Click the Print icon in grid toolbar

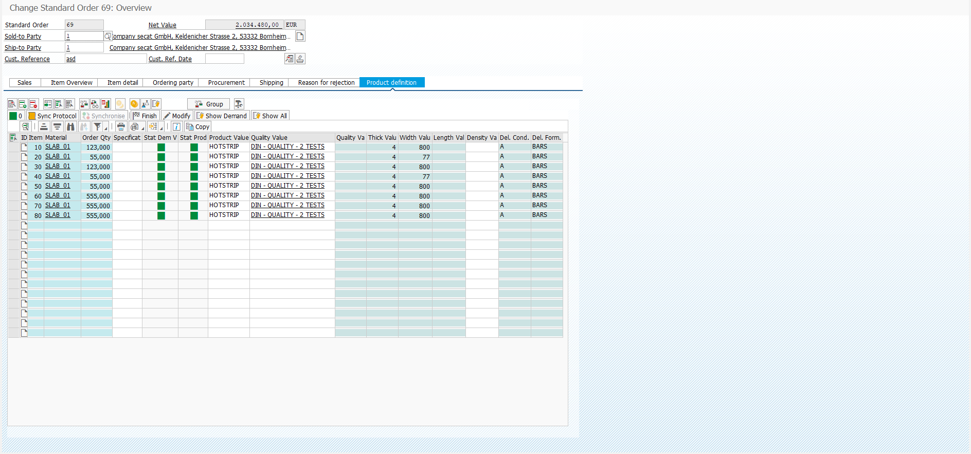click(121, 126)
